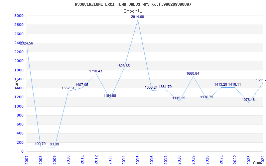Click the Euro y-axis title

pos(16,84)
